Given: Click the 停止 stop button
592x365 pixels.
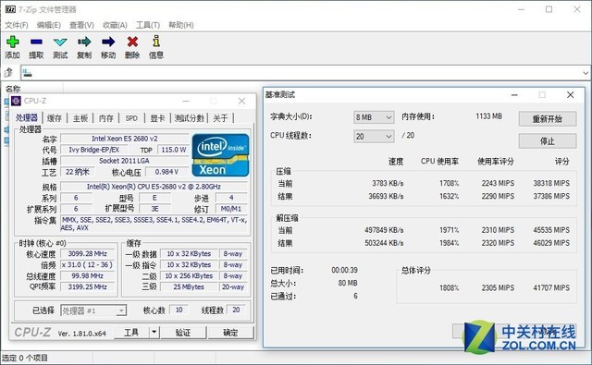Looking at the screenshot, I should [x=548, y=141].
